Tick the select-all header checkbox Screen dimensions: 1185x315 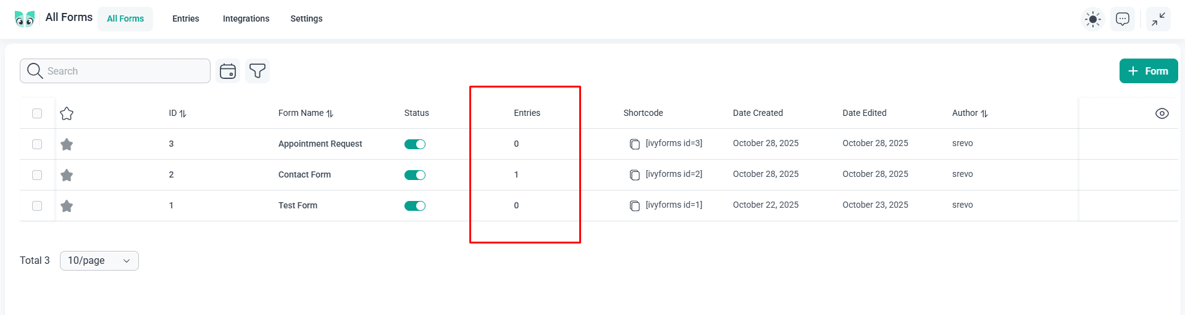37,113
